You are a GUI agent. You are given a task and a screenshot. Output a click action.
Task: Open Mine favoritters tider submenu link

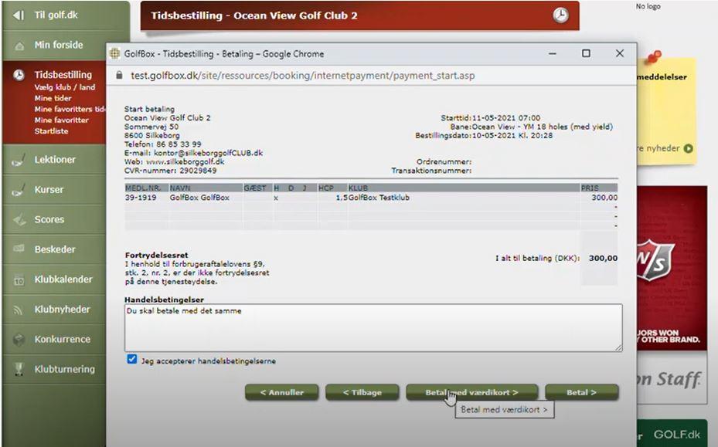(x=70, y=110)
